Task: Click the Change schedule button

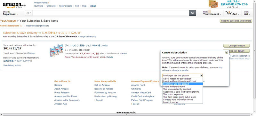Action: click(236, 46)
